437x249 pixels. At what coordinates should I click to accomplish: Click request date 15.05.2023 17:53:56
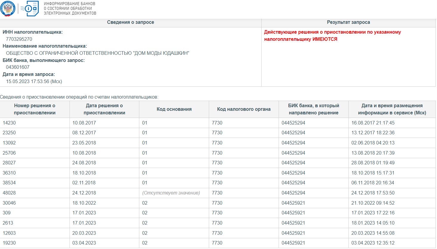pos(34,81)
